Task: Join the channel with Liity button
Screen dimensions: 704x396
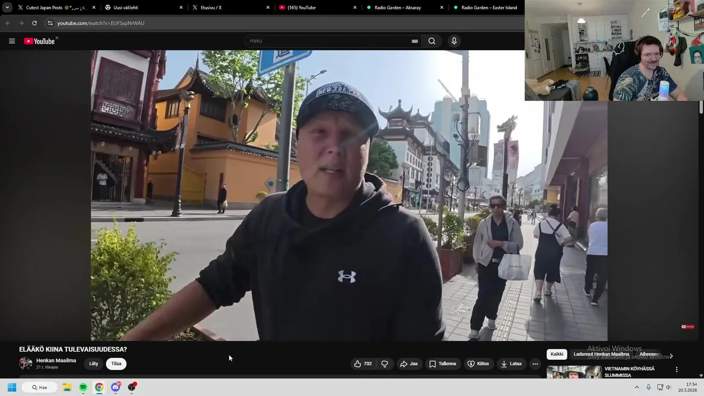Action: tap(94, 364)
